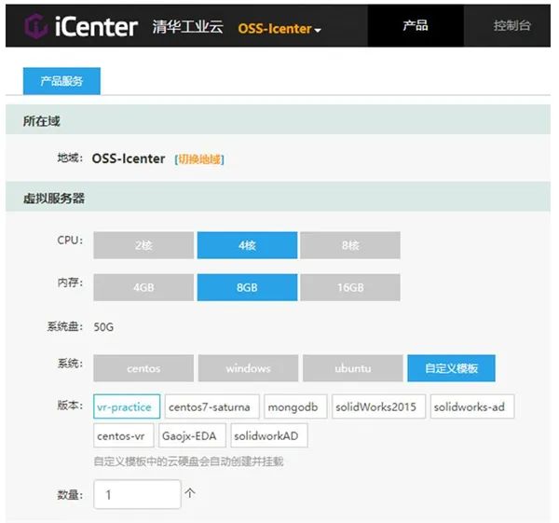
Task: Click the 所在域 section header
Action: (x=278, y=120)
